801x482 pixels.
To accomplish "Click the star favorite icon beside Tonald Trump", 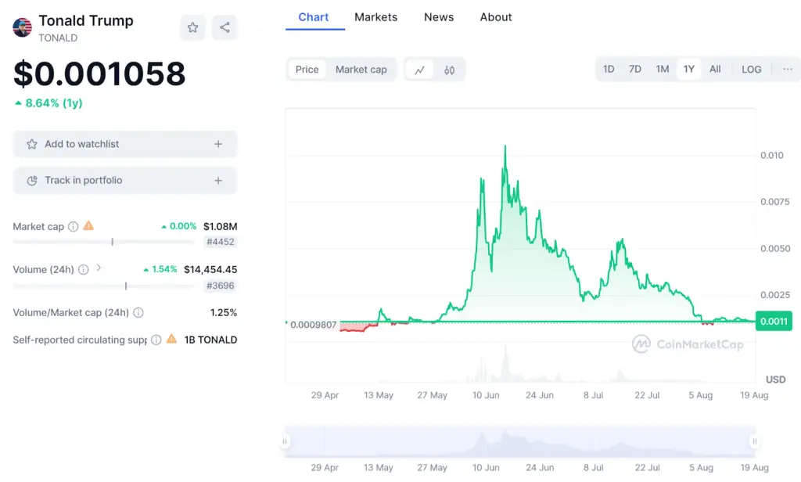I will pos(192,27).
